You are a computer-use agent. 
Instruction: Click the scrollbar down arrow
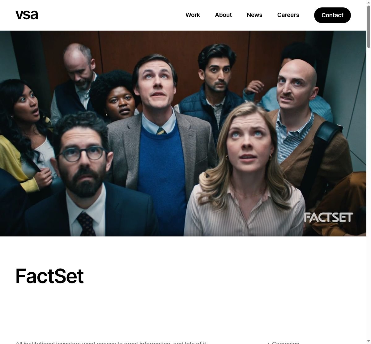click(369, 342)
